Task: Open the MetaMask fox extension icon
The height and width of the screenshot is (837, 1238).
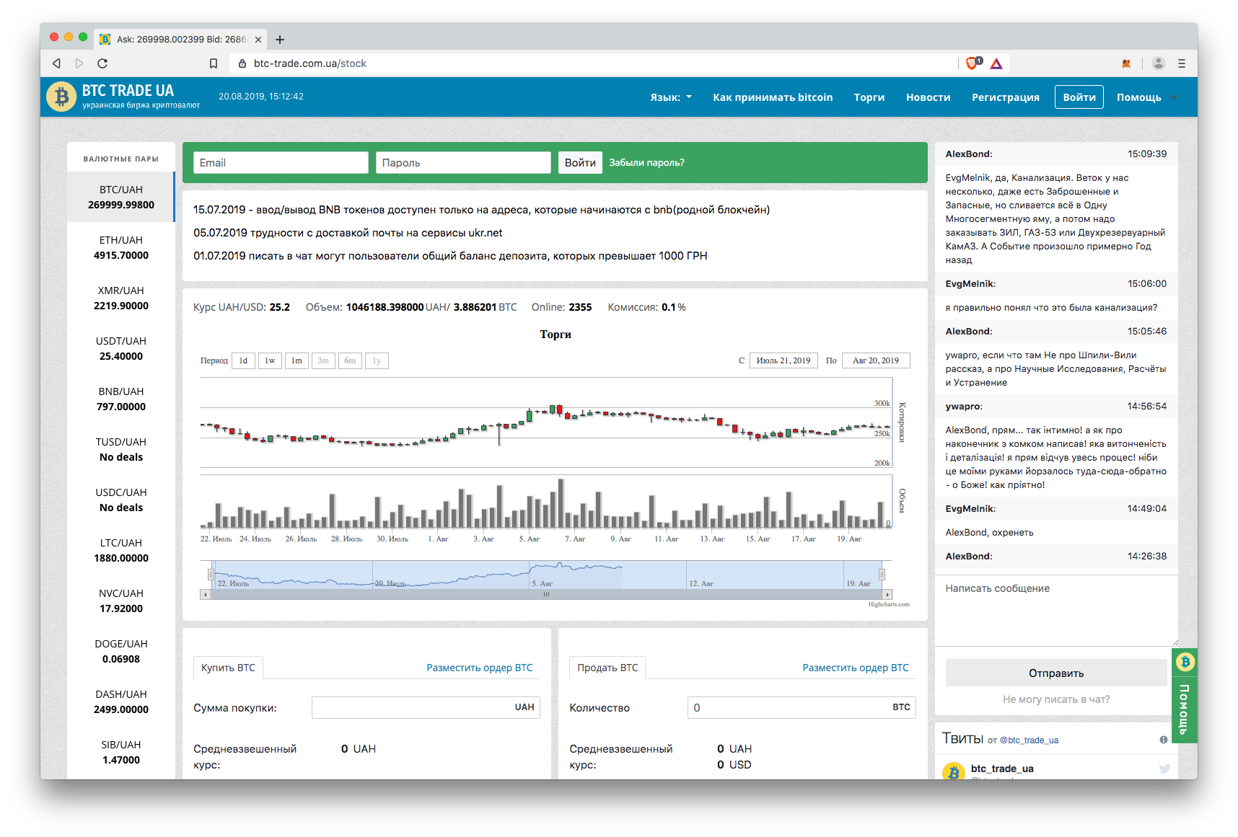Action: coord(1126,63)
